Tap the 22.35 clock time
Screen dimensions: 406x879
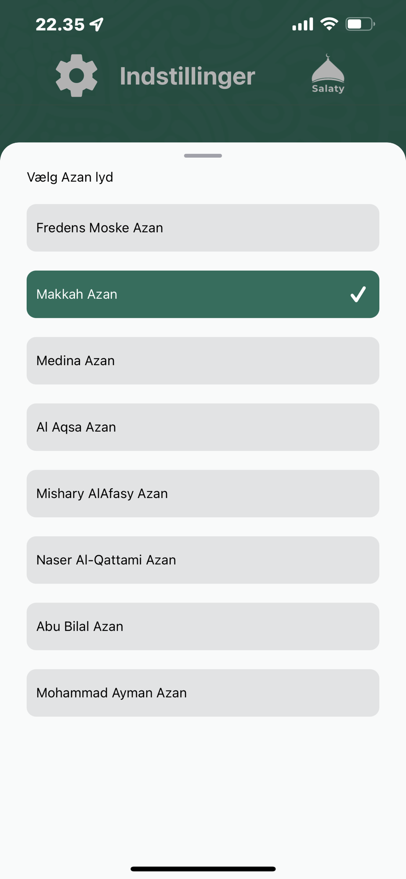(x=60, y=25)
